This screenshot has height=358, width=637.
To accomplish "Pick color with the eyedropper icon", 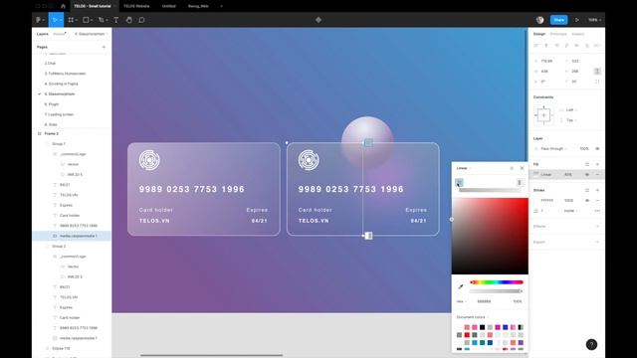I will tap(461, 286).
